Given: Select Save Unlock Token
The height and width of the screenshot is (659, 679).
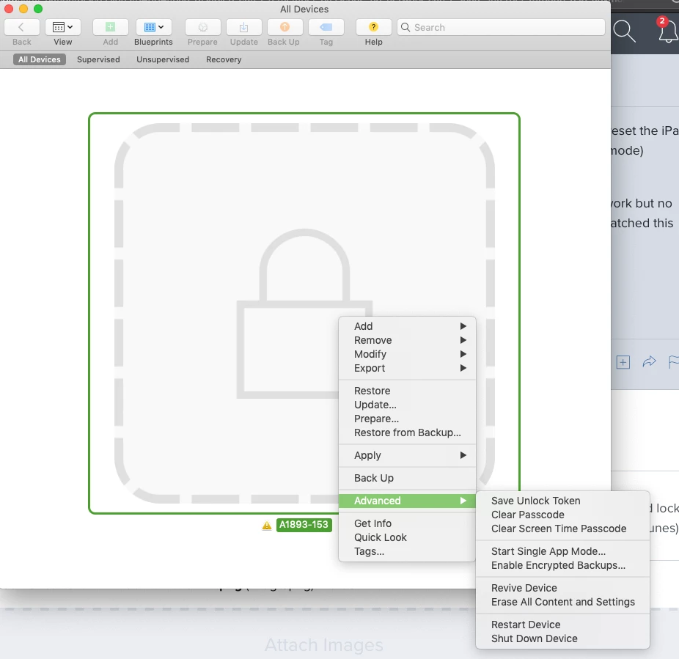Looking at the screenshot, I should point(562,501).
